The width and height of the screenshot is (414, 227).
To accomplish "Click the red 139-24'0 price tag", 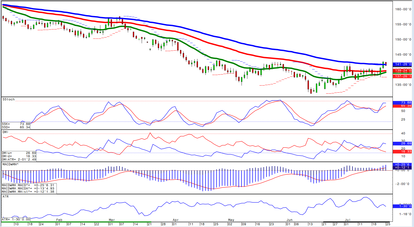I will pos(402,70).
